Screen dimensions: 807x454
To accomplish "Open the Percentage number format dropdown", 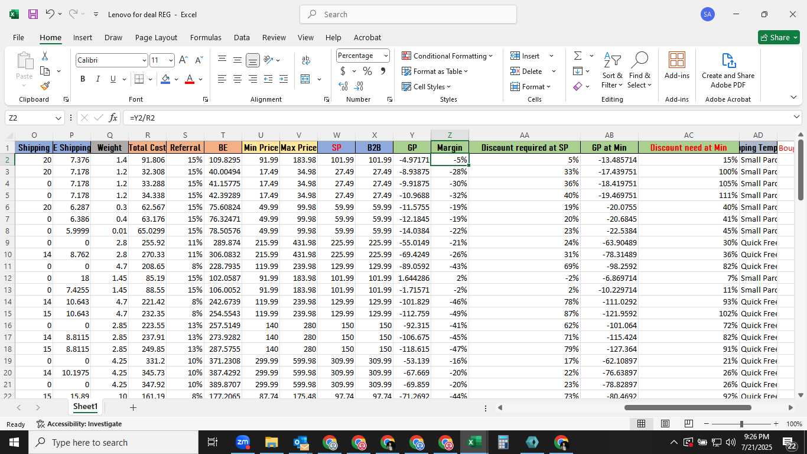I will (x=386, y=56).
